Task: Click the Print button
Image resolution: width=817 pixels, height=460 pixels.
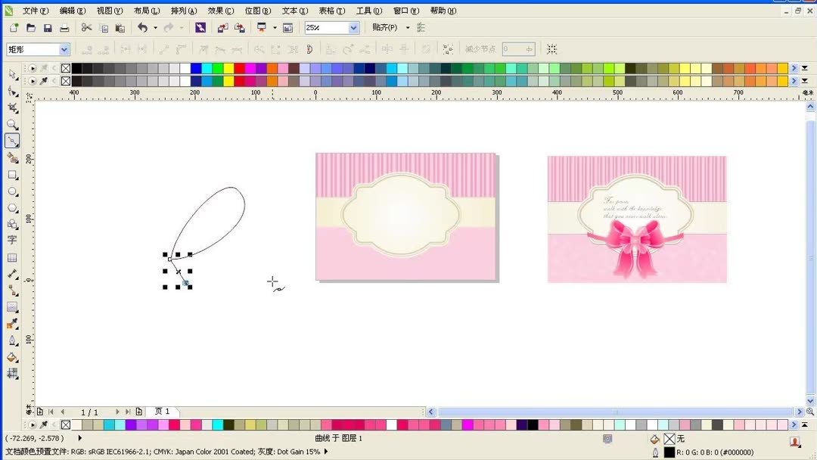Action: [65, 27]
